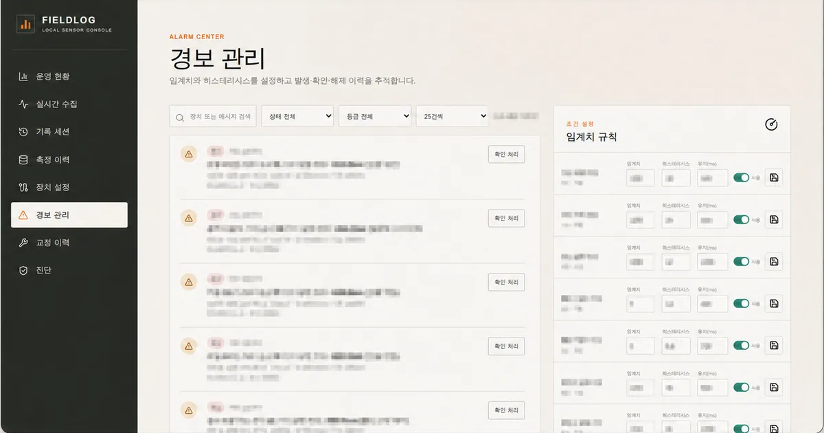Click save icon on the fifth threshold rule
The height and width of the screenshot is (433, 824).
click(x=774, y=346)
